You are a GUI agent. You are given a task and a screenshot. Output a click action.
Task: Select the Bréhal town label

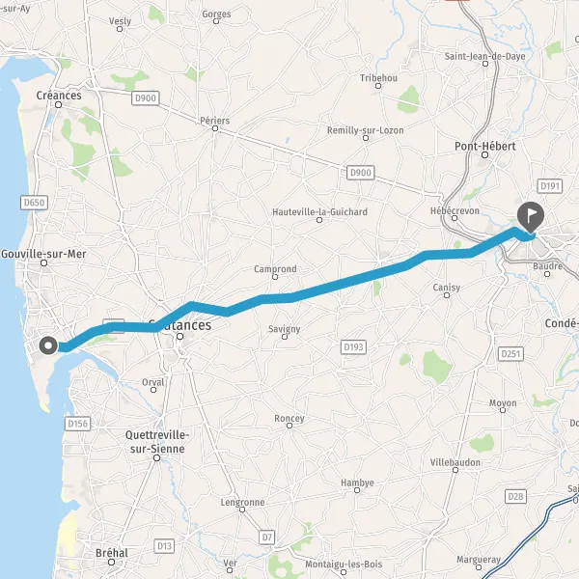point(112,553)
